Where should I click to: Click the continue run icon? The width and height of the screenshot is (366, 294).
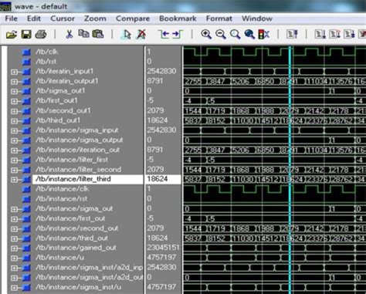(335, 34)
